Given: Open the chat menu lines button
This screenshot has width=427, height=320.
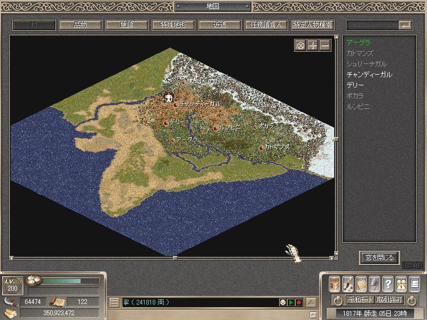Looking at the screenshot, I should 114,302.
